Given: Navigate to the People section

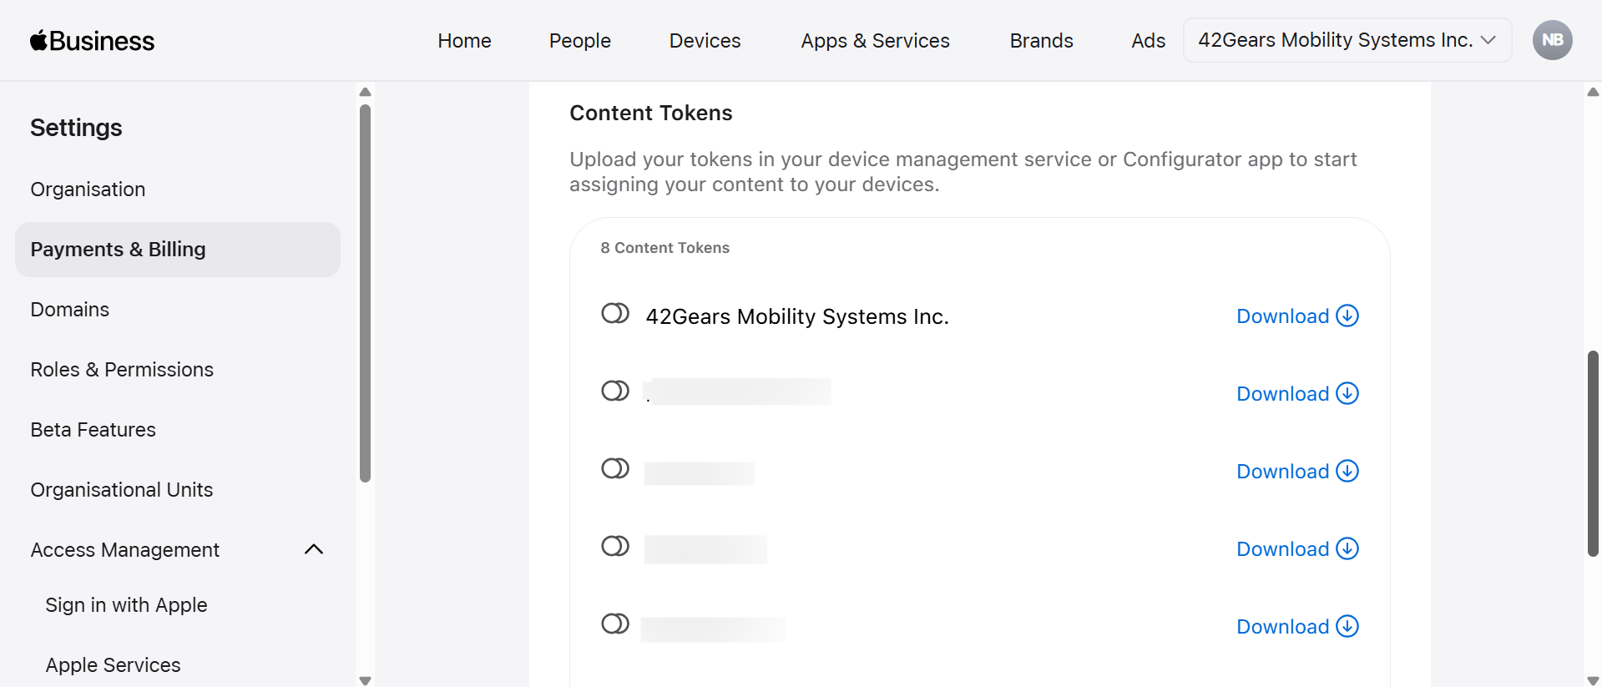Looking at the screenshot, I should coord(579,41).
